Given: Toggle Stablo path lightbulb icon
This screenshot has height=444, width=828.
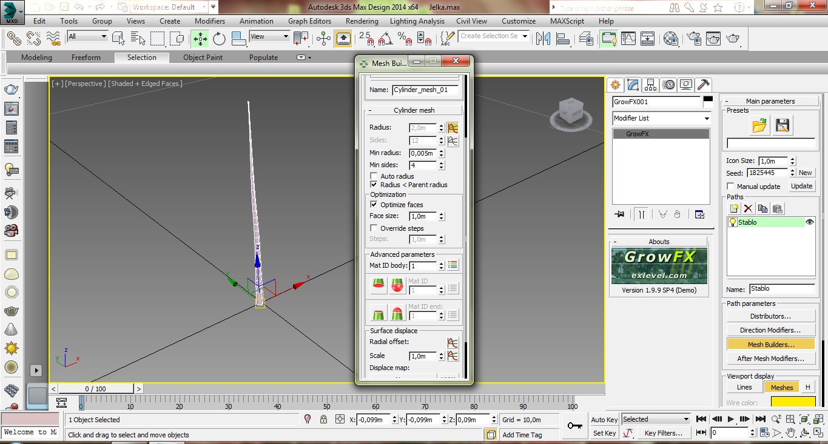Looking at the screenshot, I should [733, 222].
